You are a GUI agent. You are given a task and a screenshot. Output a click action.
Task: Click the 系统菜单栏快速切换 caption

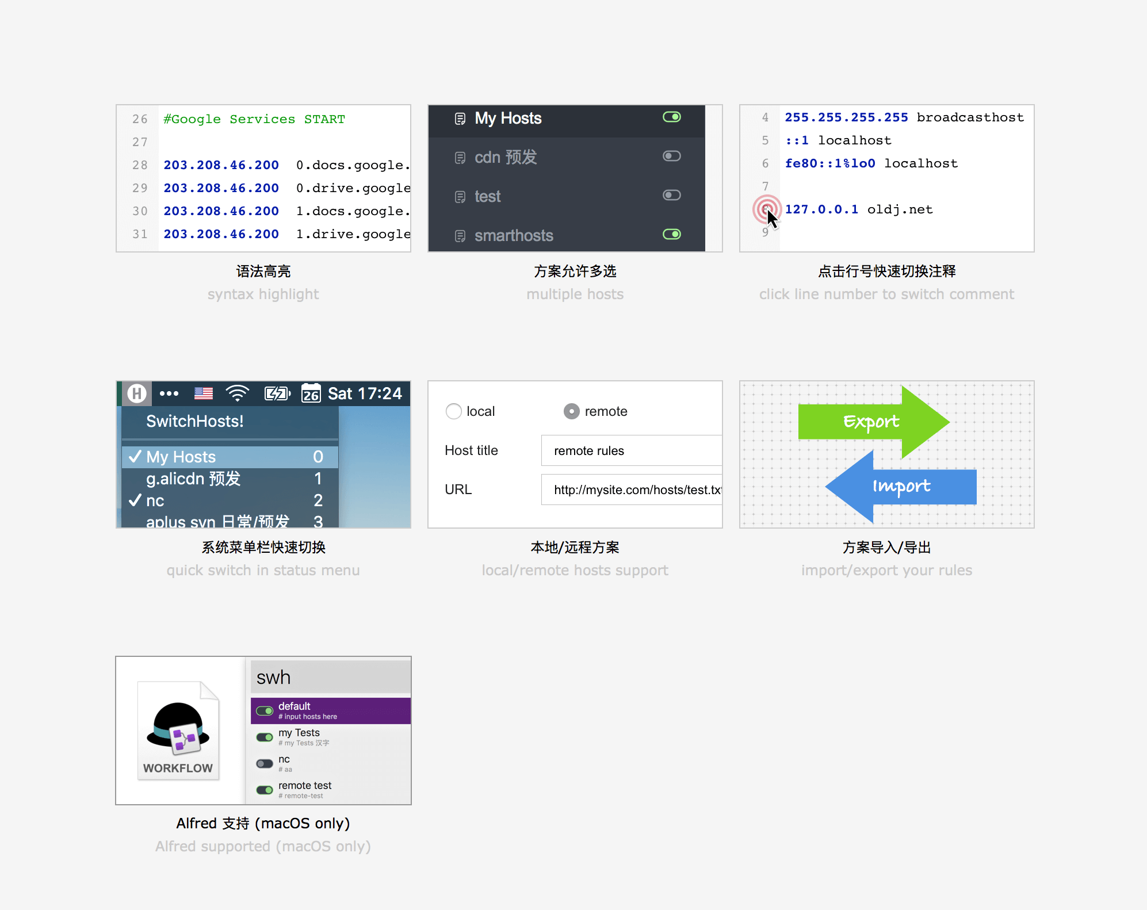(263, 547)
